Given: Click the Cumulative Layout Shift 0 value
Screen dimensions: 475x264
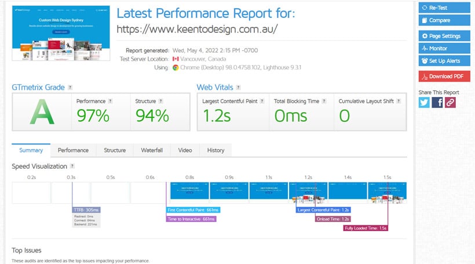Looking at the screenshot, I should pyautogui.click(x=345, y=116).
